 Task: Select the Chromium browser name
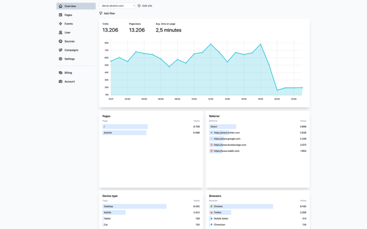tap(219, 225)
